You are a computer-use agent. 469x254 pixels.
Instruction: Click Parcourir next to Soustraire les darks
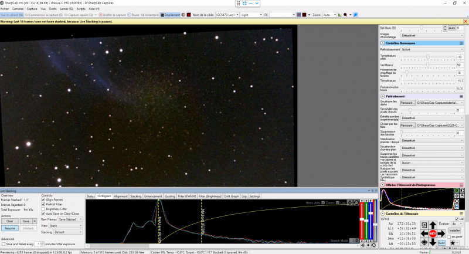407,103
